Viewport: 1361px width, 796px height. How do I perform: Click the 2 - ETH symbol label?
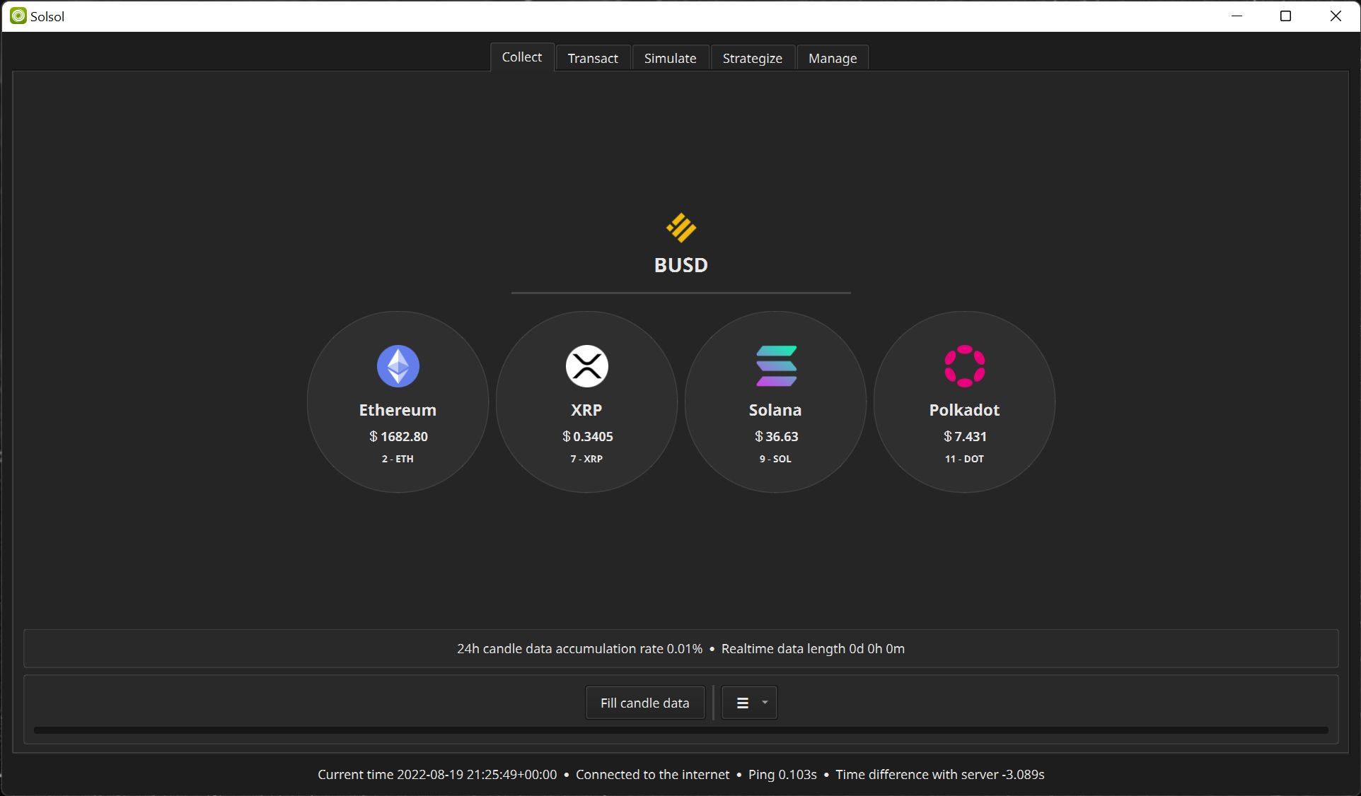pos(398,459)
